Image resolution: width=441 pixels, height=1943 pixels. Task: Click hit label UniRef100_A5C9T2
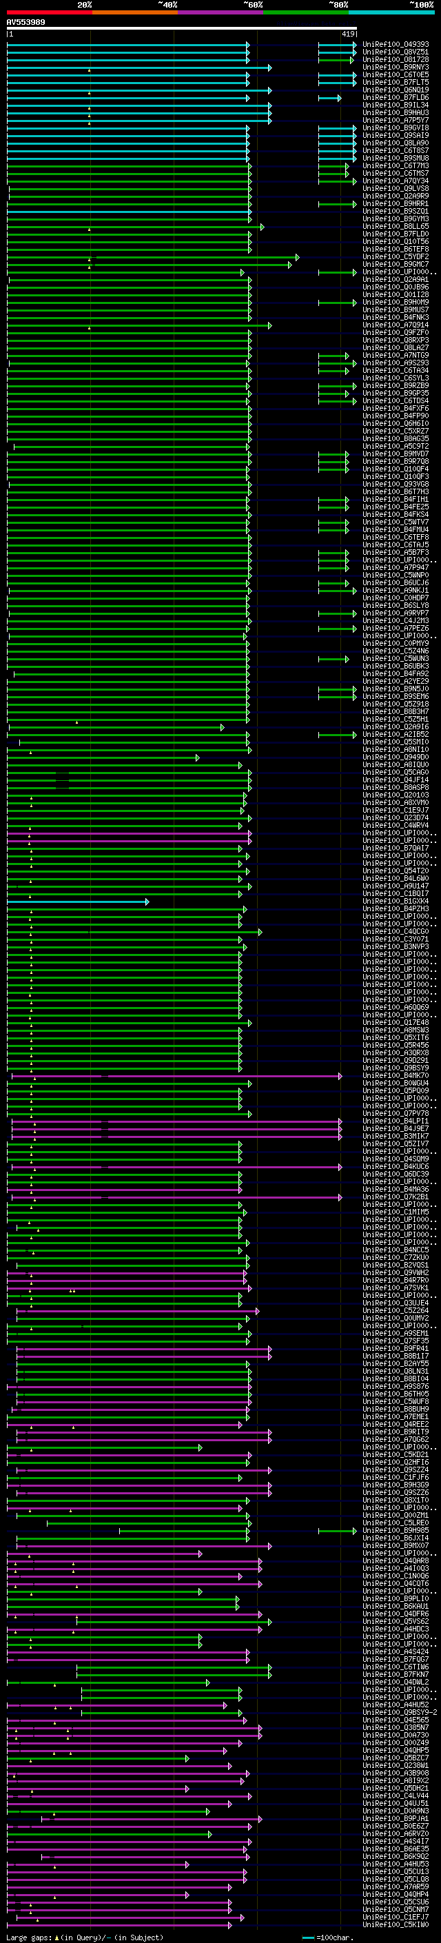coord(396,446)
